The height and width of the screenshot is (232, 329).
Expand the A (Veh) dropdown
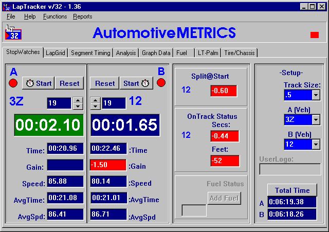(316, 120)
